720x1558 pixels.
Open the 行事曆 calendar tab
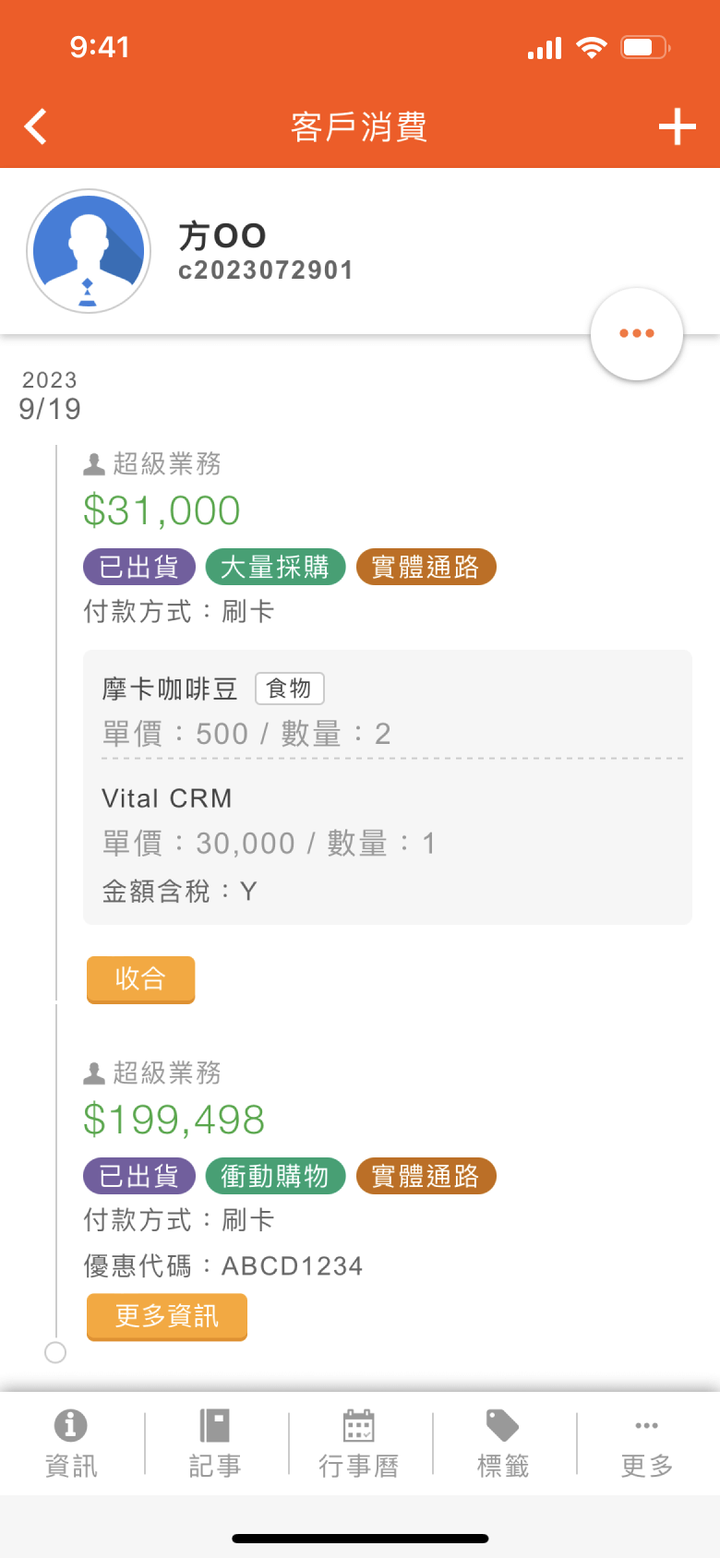tap(359, 1444)
